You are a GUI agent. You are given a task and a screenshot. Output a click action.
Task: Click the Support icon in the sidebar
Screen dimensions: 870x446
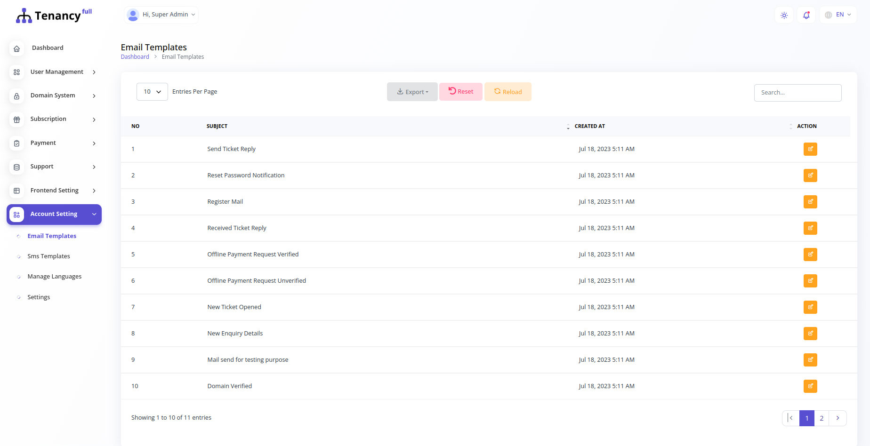tap(16, 167)
